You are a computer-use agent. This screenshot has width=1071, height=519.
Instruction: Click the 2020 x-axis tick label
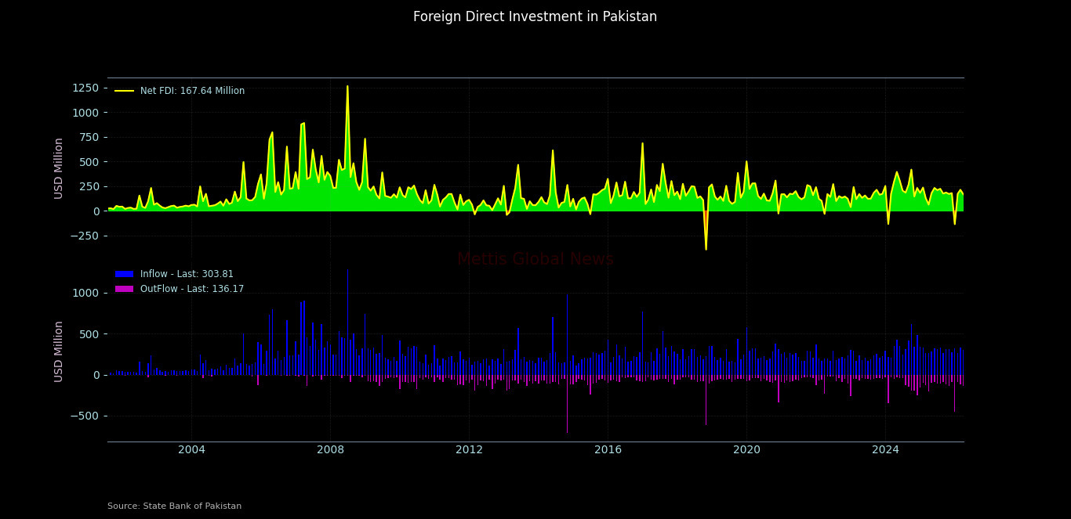[746, 449]
